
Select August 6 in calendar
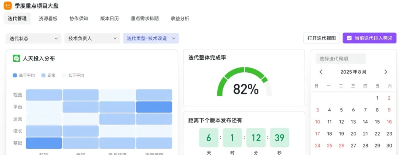coord(353,110)
